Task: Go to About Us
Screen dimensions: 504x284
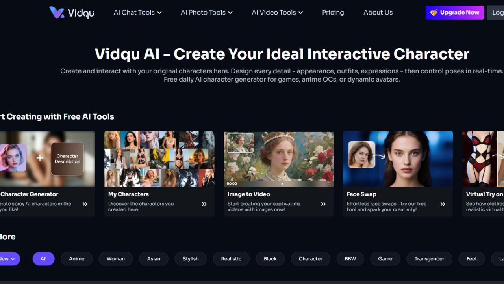Action: [x=378, y=13]
